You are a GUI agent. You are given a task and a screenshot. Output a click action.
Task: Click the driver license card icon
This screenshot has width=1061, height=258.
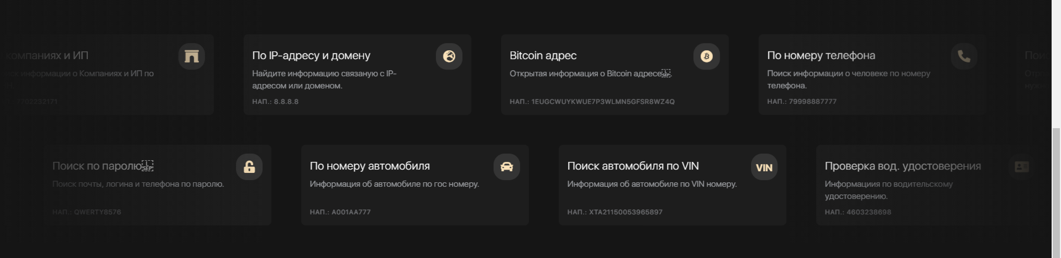coord(1021,167)
